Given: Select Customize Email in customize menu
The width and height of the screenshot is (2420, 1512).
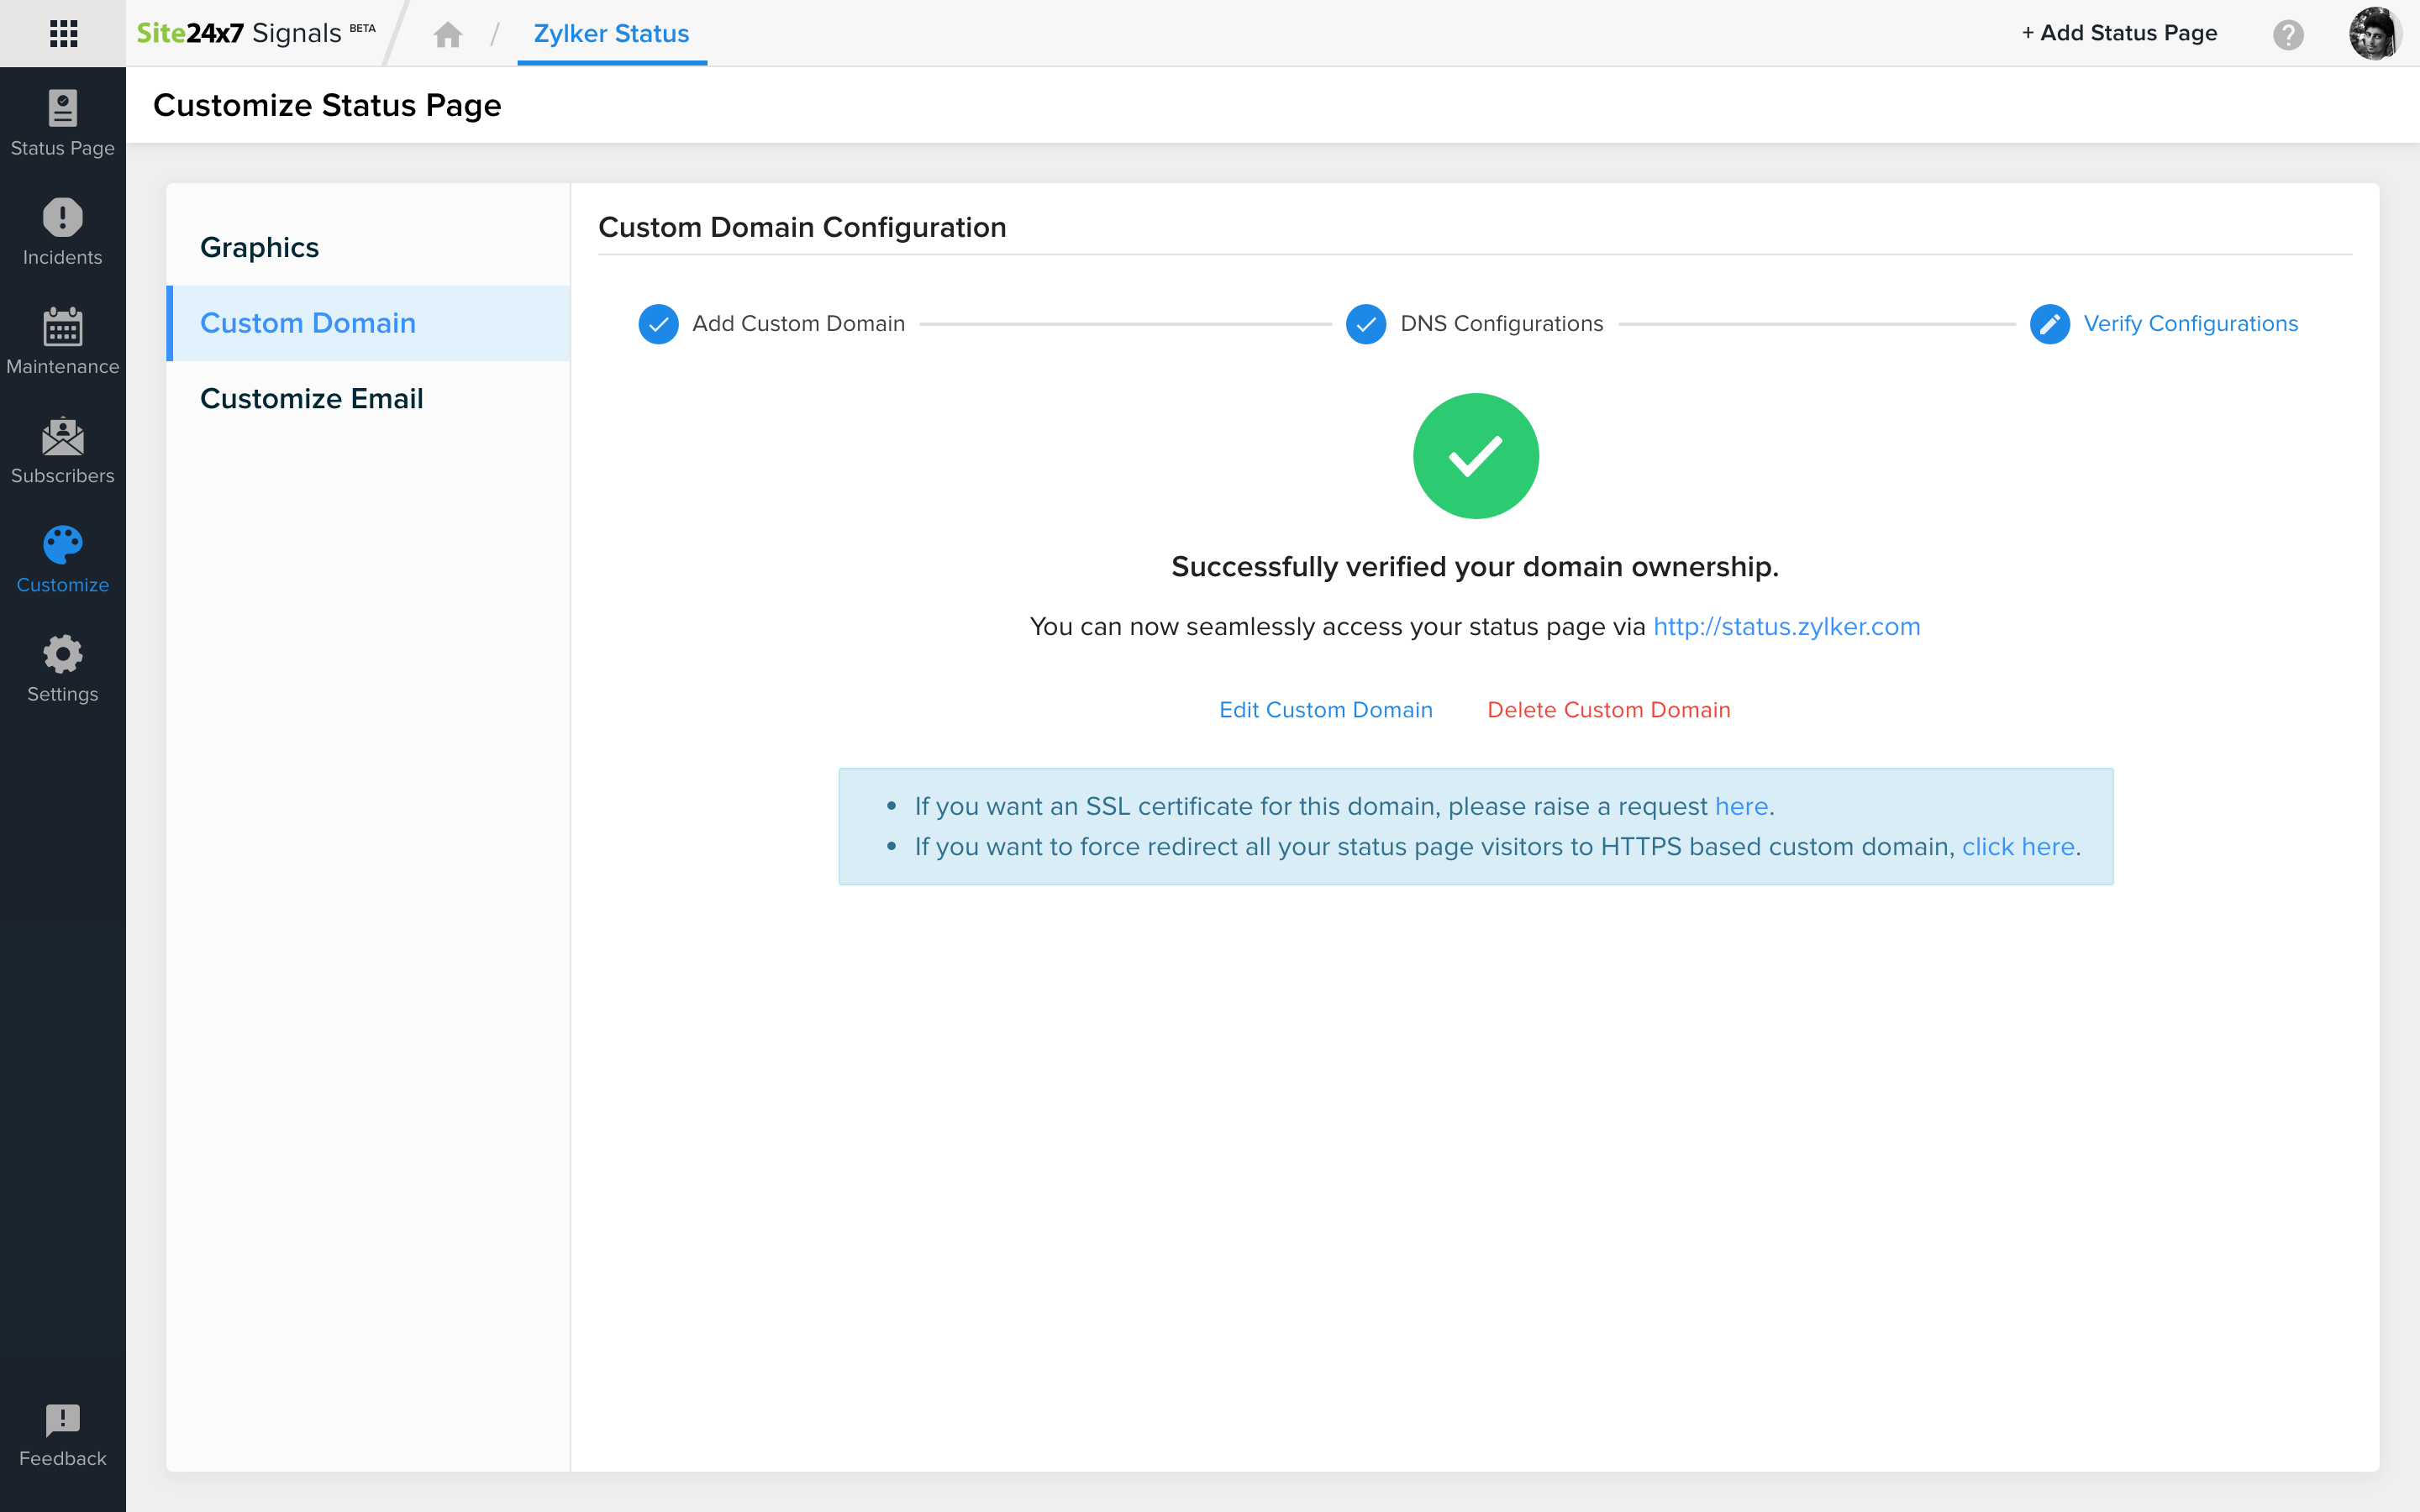Looking at the screenshot, I should [368, 398].
